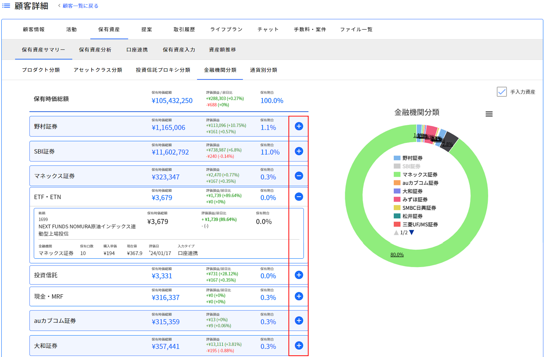Expand the 野村証券 row
The width and height of the screenshot is (545, 357).
coord(299,126)
